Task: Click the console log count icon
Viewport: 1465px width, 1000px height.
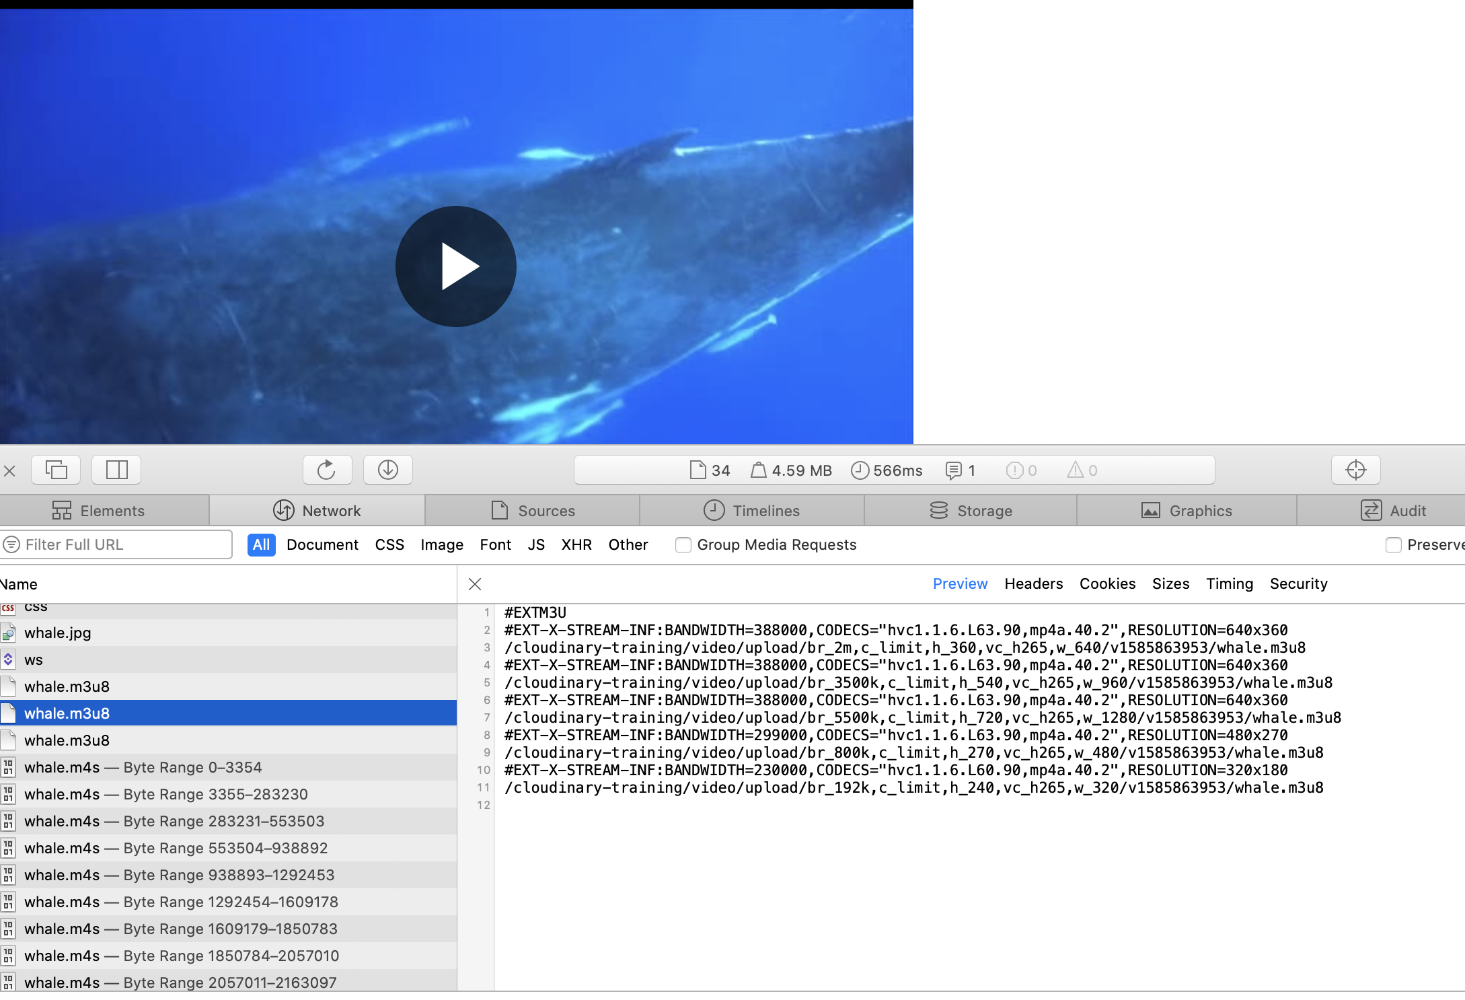Action: coord(953,470)
